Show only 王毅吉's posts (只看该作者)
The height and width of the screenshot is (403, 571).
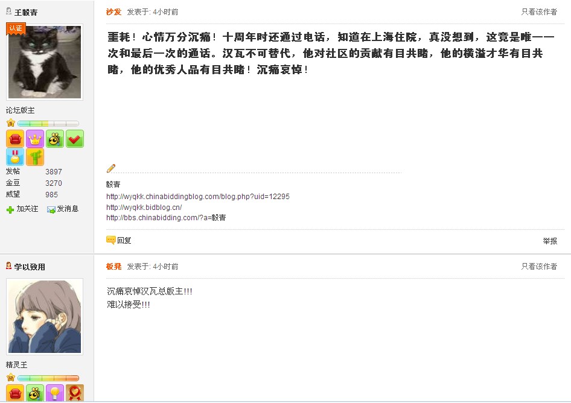[539, 12]
